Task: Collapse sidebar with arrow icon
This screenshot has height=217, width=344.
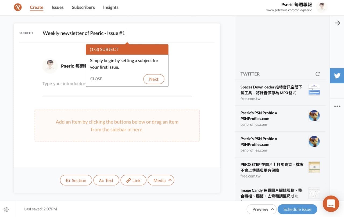Action: [x=337, y=23]
